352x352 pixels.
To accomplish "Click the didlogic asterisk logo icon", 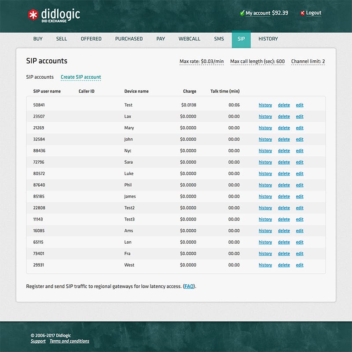I will coord(34,14).
